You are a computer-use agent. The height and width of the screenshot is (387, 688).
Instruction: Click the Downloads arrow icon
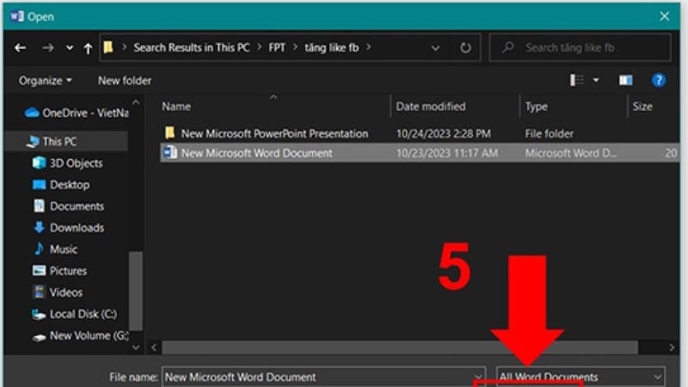point(39,227)
